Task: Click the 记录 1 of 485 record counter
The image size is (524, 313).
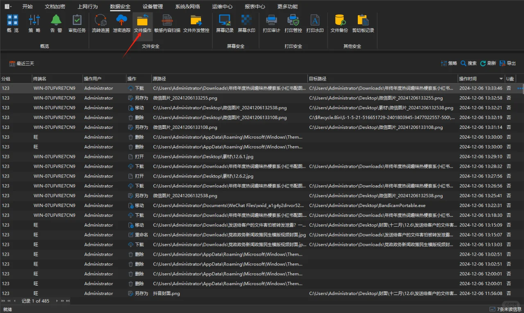Action: tap(35, 301)
